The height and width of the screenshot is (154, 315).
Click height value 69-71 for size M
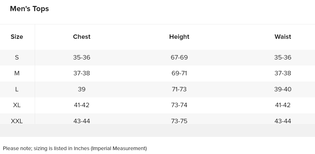click(179, 73)
